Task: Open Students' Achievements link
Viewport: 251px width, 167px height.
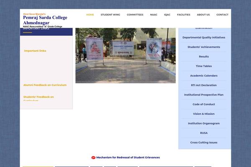Action: (x=204, y=47)
